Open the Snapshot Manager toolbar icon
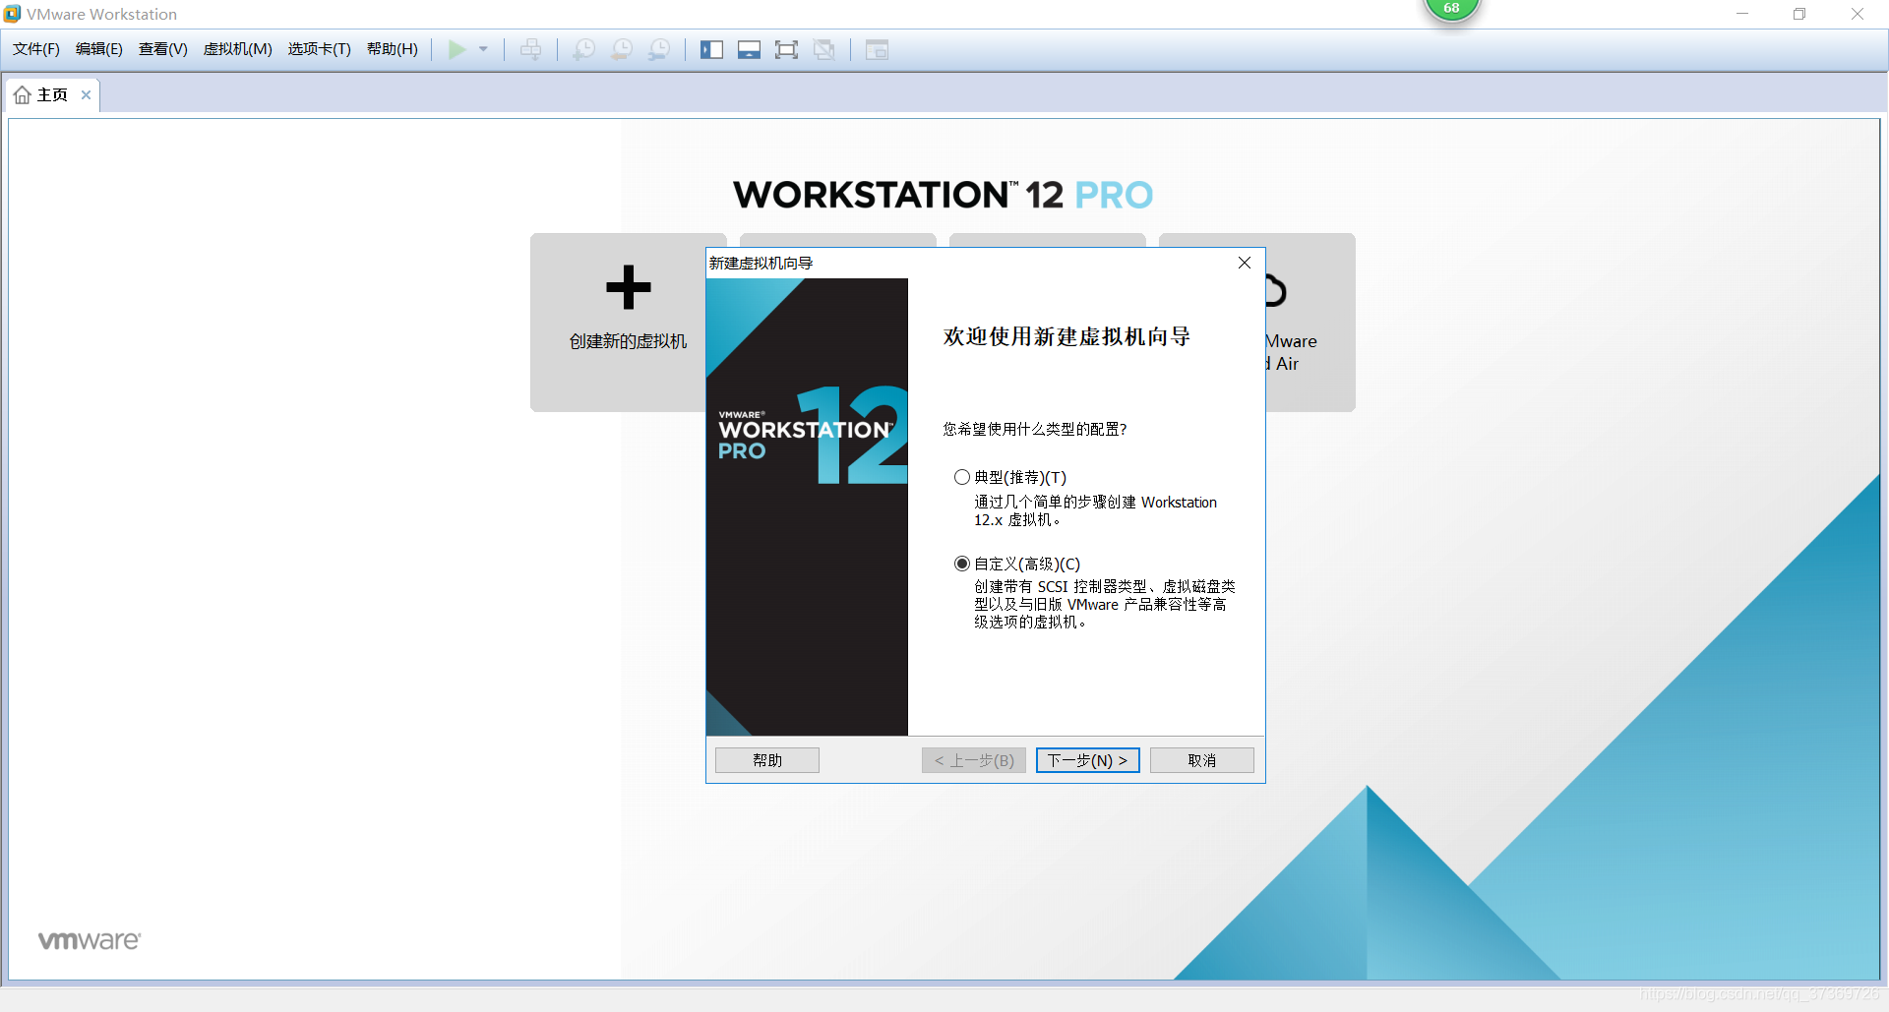Screen dimensions: 1889x1012 pos(659,49)
